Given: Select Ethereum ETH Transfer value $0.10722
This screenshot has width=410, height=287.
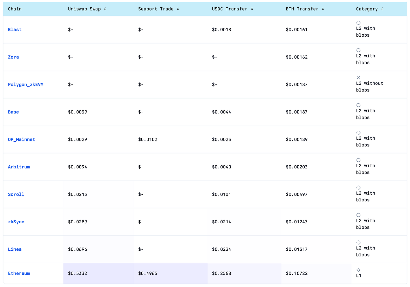Looking at the screenshot, I should (297, 273).
